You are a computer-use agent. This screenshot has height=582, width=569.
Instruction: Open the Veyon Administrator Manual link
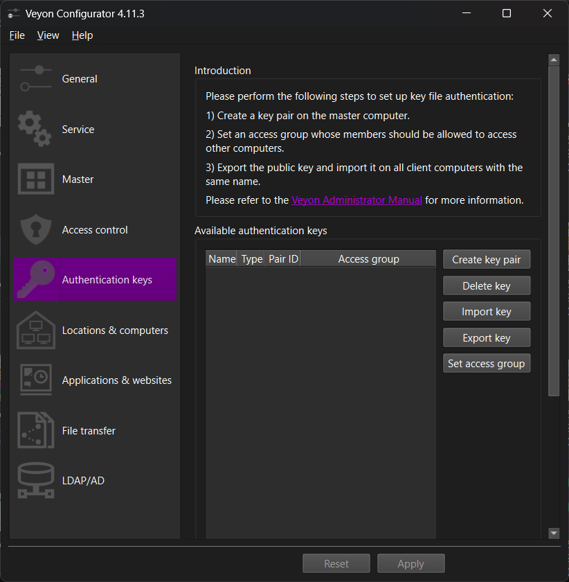(356, 200)
